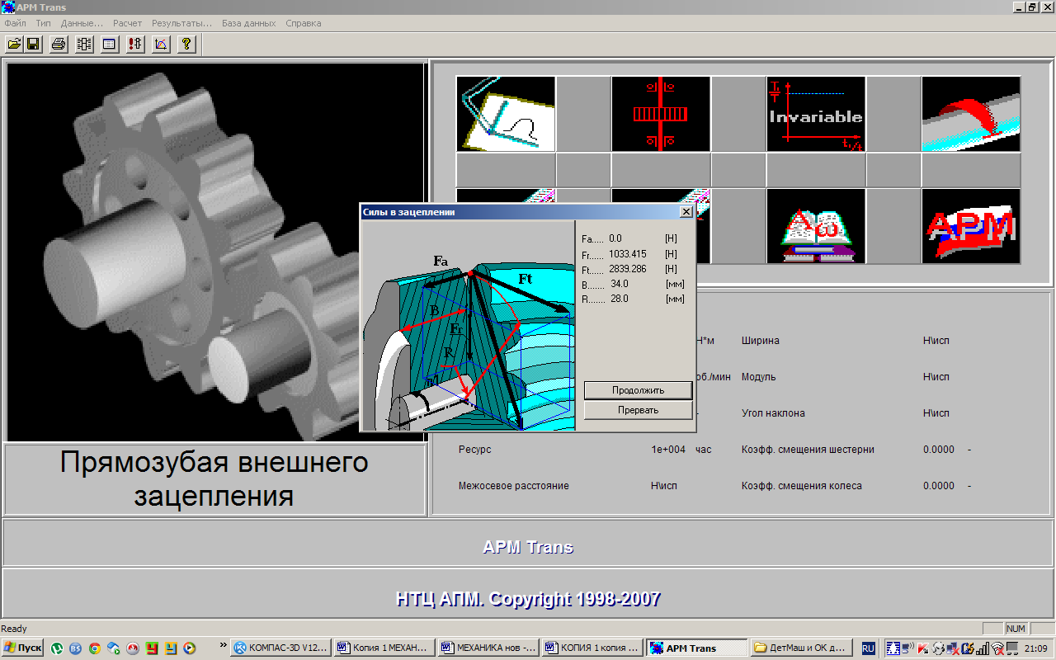Click the Коэфф. смещения шестерни label

click(x=808, y=450)
